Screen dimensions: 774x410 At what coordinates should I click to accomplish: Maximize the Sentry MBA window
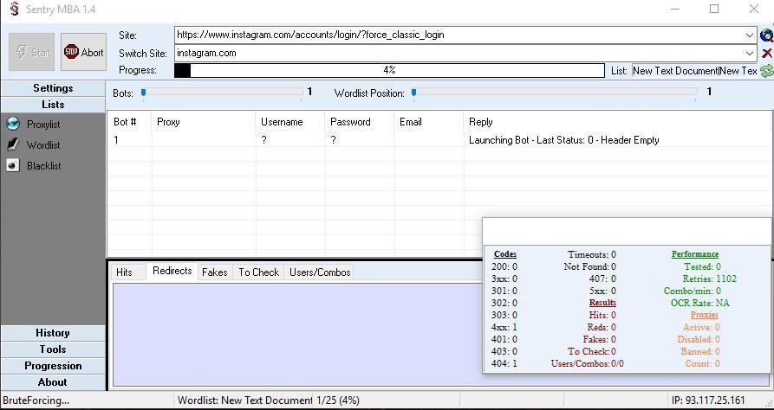pyautogui.click(x=714, y=9)
